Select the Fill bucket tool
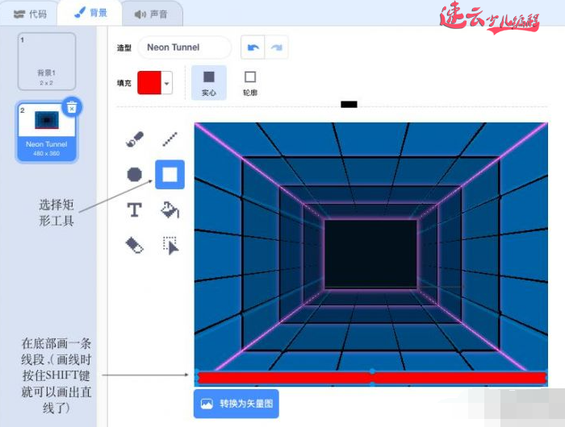The width and height of the screenshot is (565, 427). tap(169, 210)
